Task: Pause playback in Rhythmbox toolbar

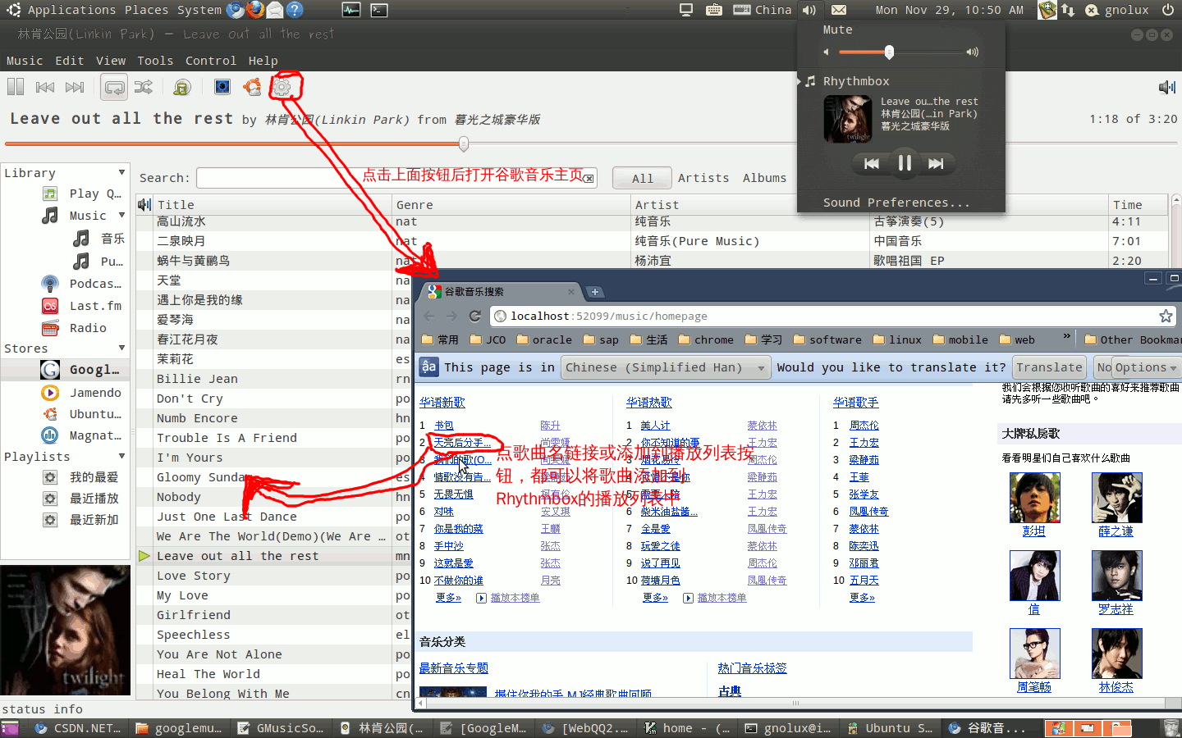Action: point(16,87)
